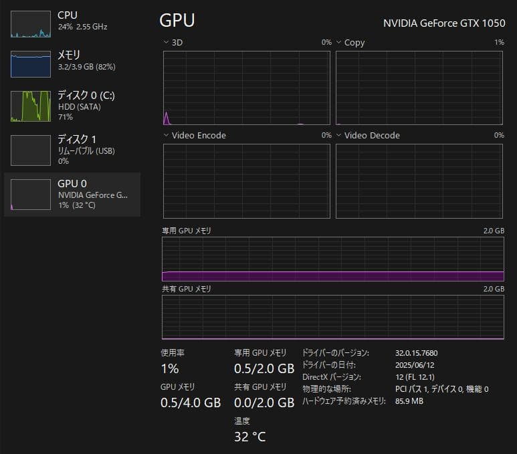Select the Video Decode usage graph

pyautogui.click(x=419, y=181)
